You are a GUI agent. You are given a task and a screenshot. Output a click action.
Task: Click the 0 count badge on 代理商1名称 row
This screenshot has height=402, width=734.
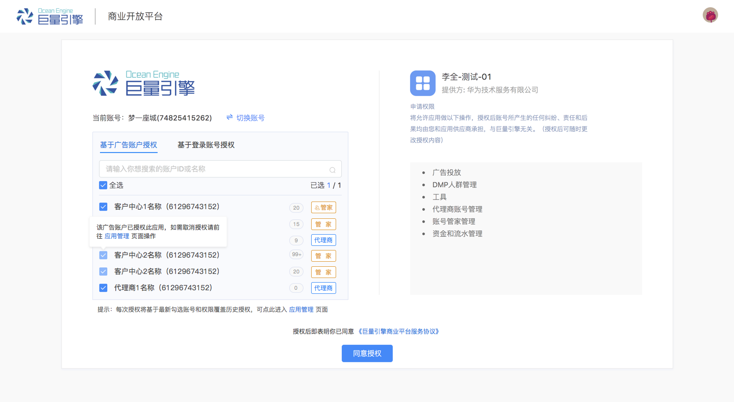[296, 288]
